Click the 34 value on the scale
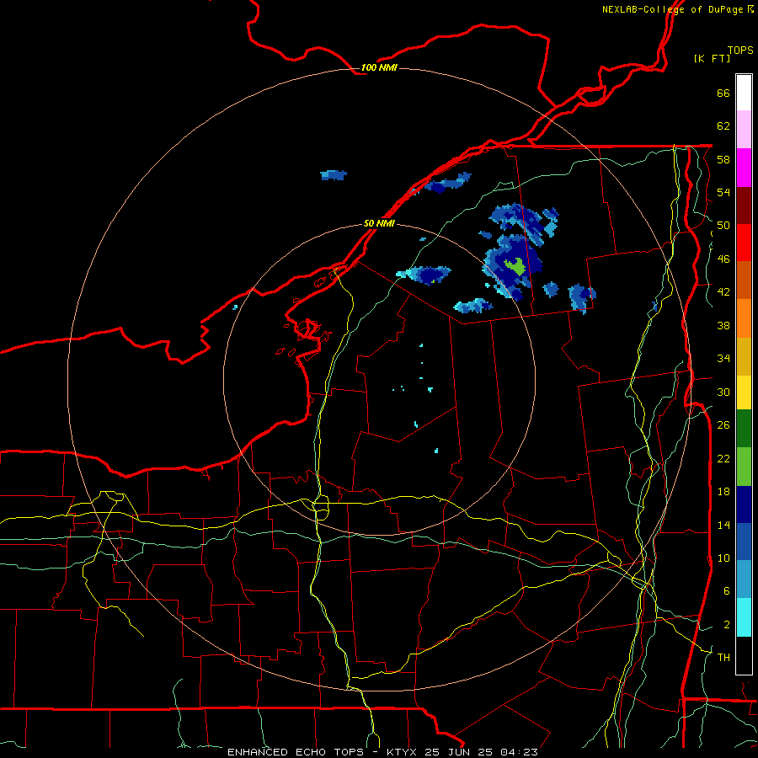The width and height of the screenshot is (758, 758). (723, 359)
